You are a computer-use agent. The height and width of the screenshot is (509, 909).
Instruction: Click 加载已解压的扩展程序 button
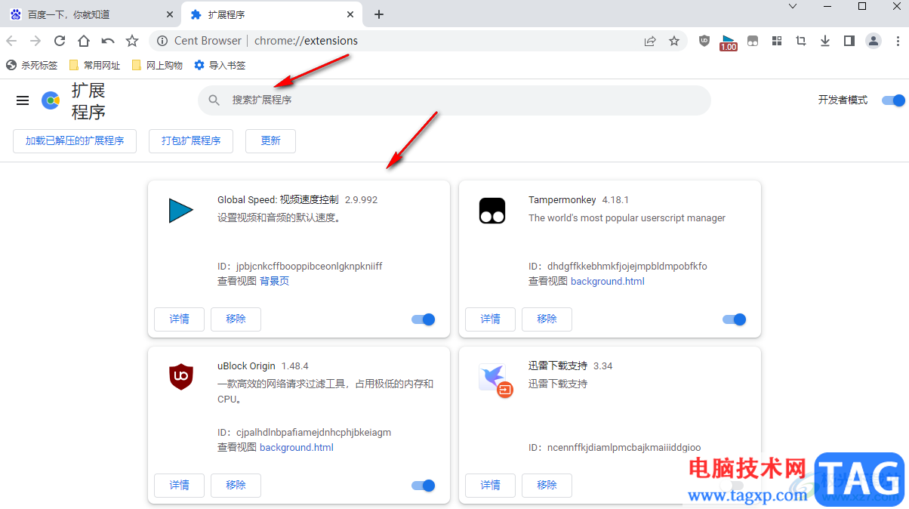coord(75,140)
